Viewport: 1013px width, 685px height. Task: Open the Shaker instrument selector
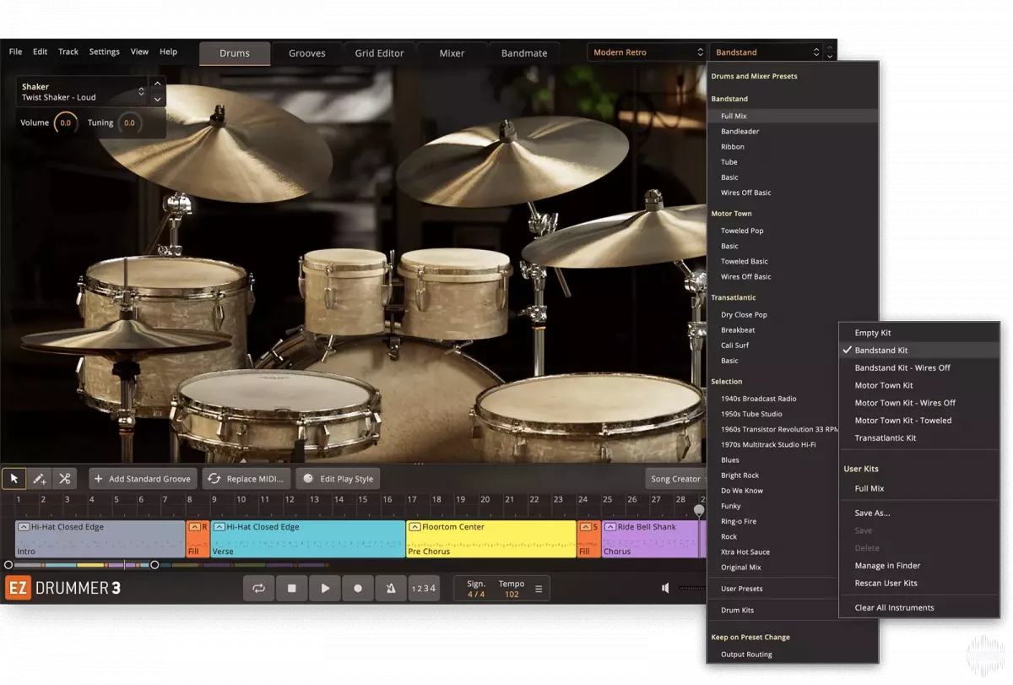click(x=83, y=92)
